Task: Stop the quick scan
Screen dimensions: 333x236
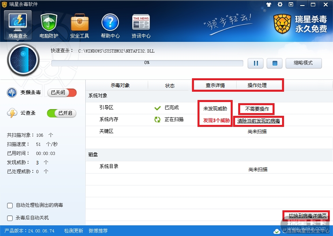Action: [275, 63]
